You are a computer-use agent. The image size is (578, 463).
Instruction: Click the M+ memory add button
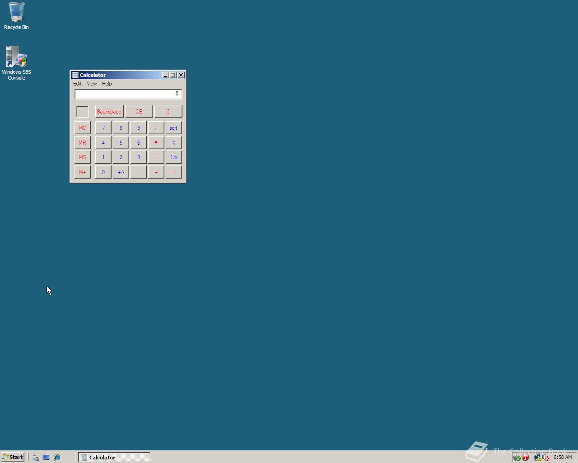82,172
